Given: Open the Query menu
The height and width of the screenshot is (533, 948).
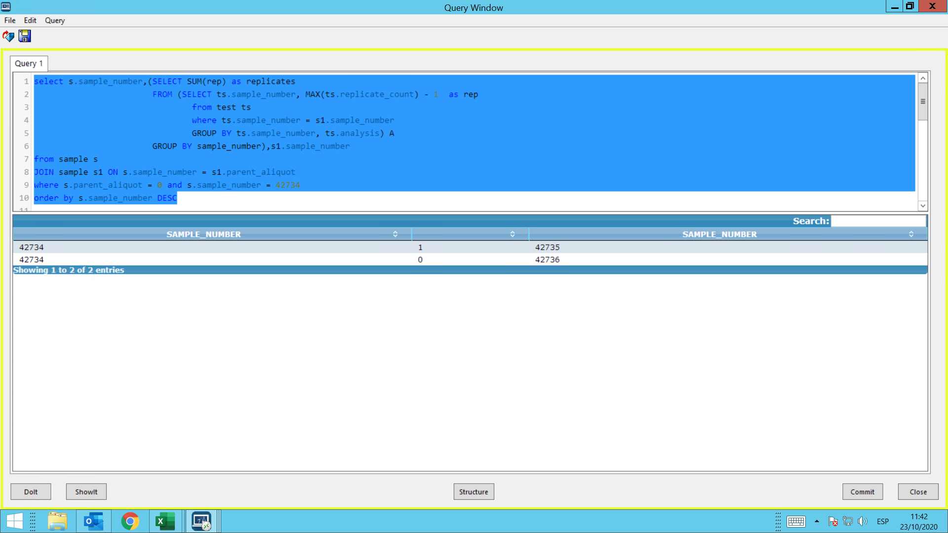Looking at the screenshot, I should pos(54,20).
